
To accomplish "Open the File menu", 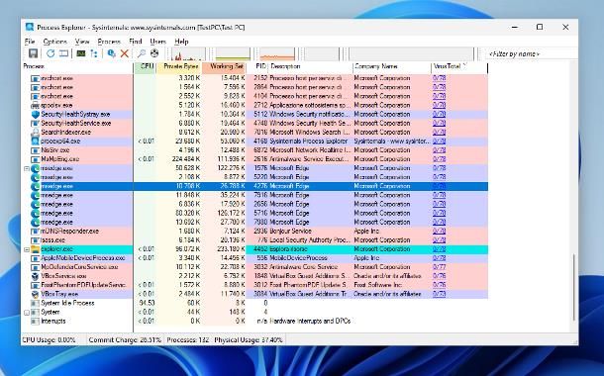I will pos(30,42).
